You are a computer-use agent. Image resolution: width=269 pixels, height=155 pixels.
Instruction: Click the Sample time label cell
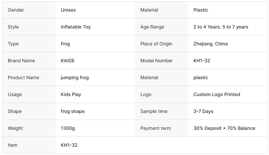[154, 111]
